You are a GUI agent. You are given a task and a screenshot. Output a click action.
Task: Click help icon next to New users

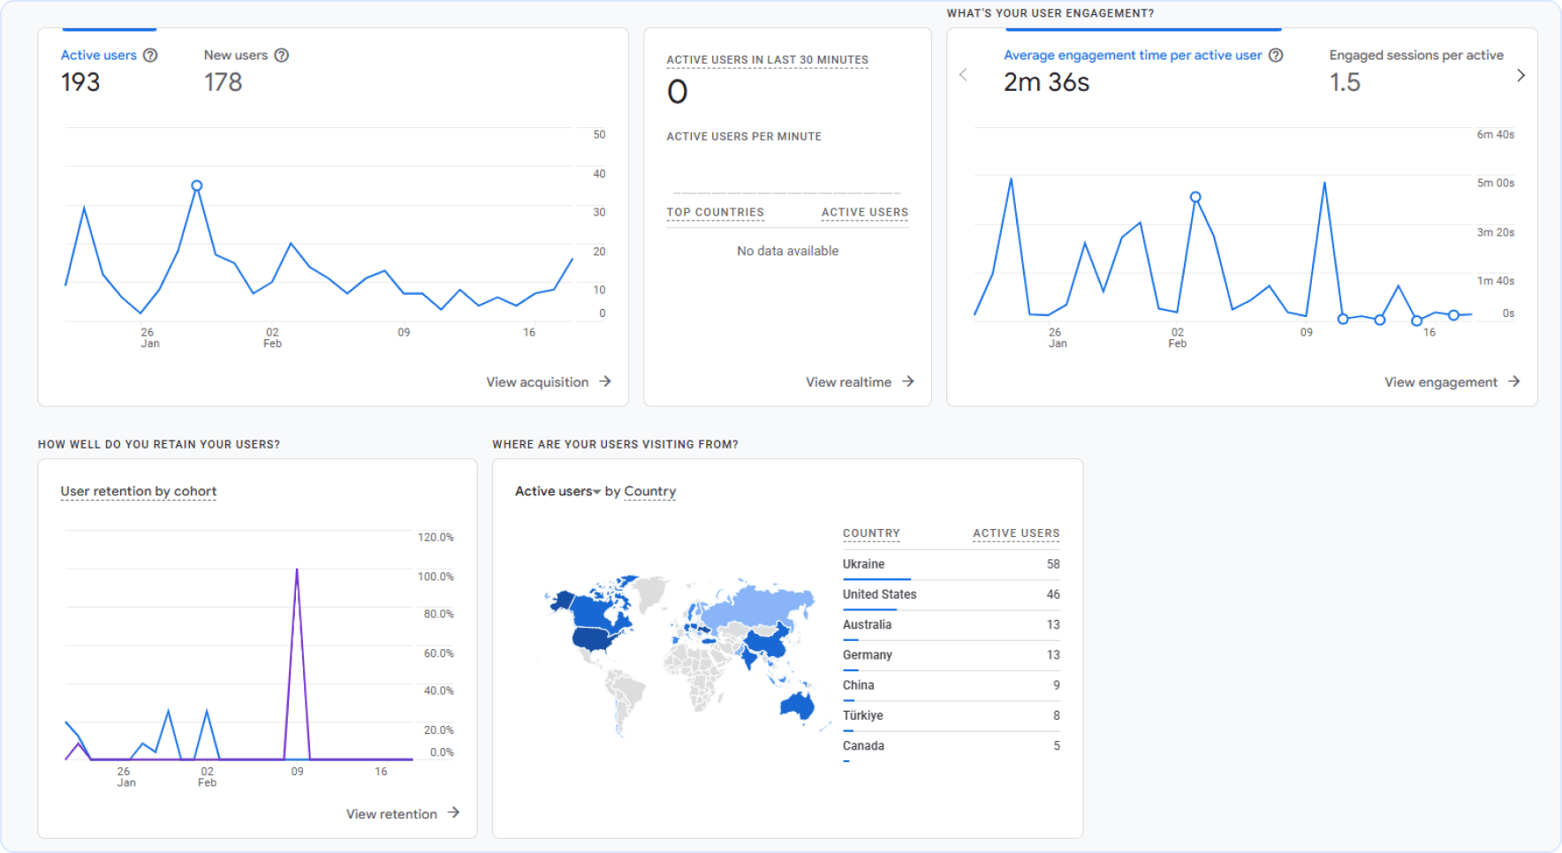tap(282, 55)
